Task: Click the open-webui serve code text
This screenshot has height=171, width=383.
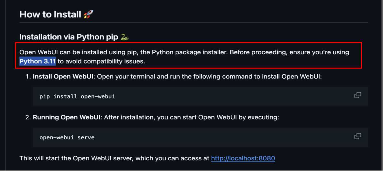Action: tap(67, 137)
